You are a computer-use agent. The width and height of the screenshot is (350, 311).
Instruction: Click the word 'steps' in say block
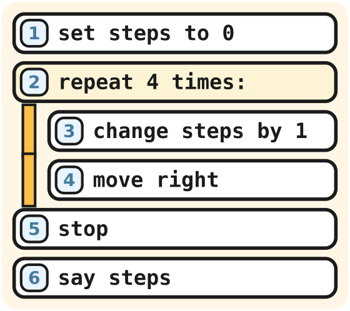click(x=140, y=279)
